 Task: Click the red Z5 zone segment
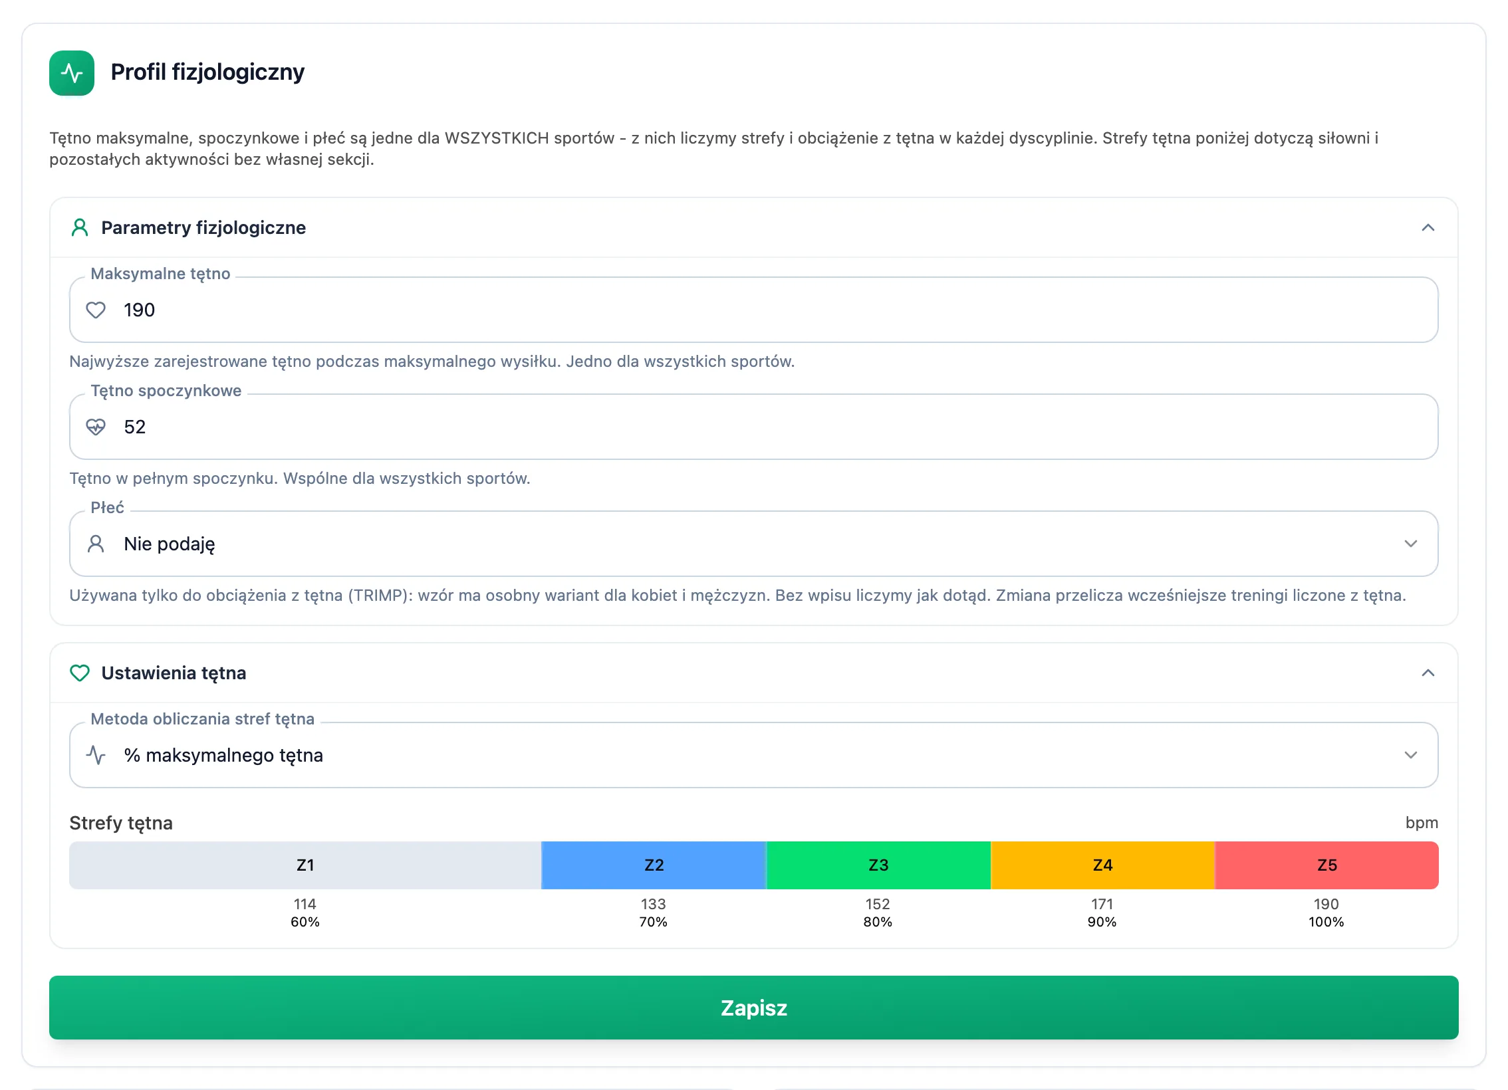tap(1327, 865)
